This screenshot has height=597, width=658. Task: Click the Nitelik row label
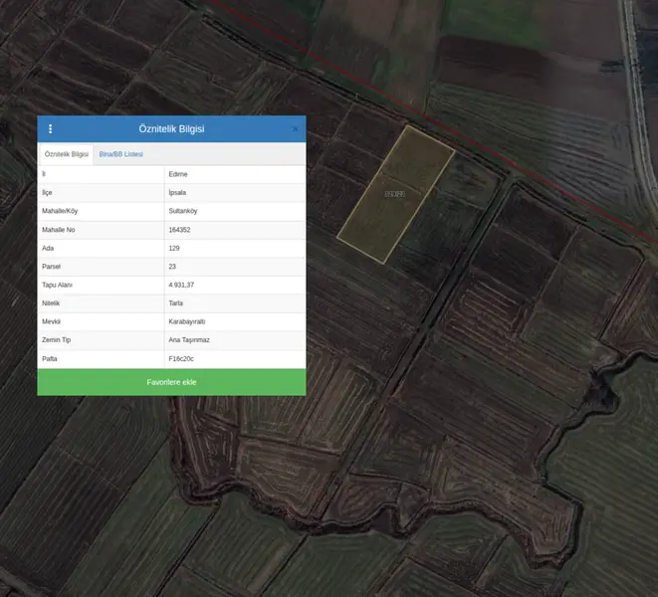[51, 303]
